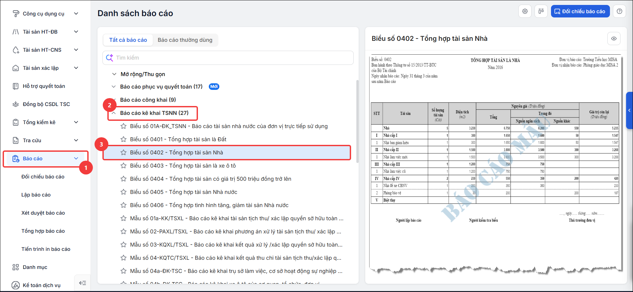Open Tiến trình in báo cáo submenu item
The image size is (633, 292).
(x=46, y=249)
